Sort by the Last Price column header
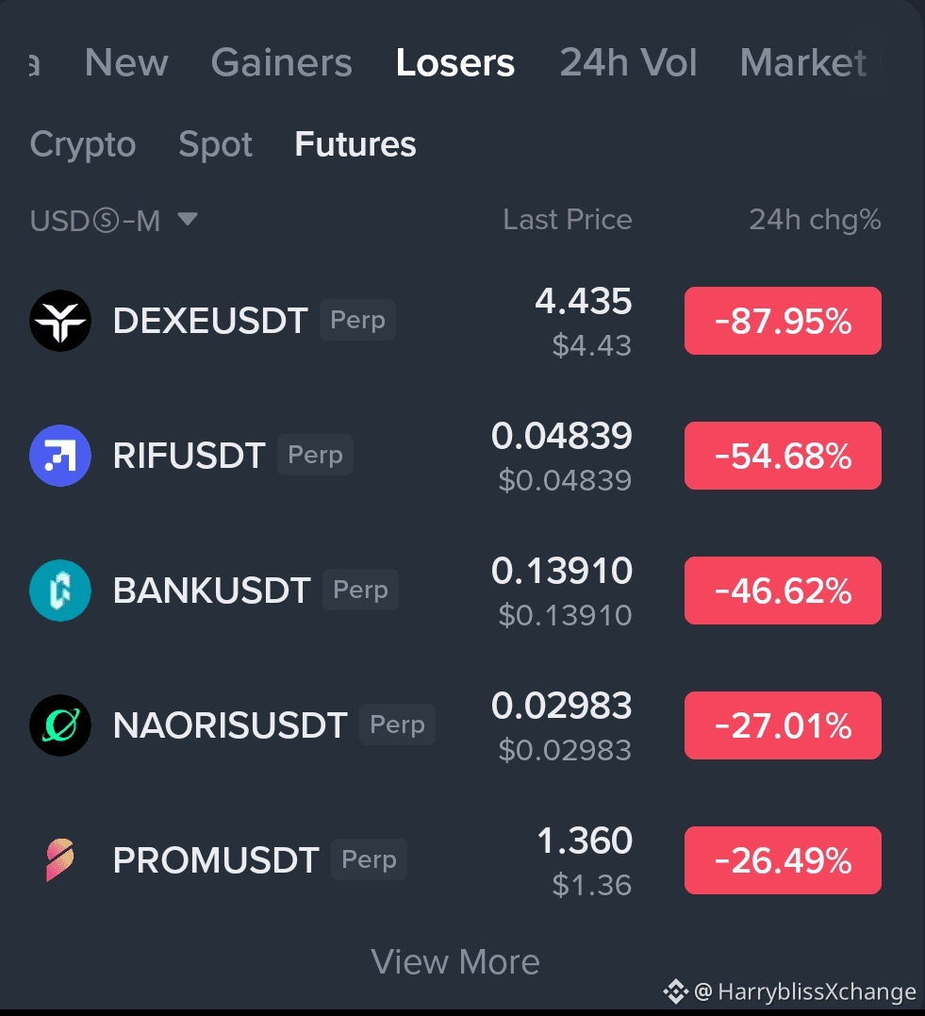The width and height of the screenshot is (925, 1016). click(x=568, y=220)
